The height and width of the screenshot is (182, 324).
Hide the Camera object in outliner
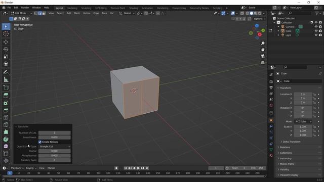[x=316, y=27]
